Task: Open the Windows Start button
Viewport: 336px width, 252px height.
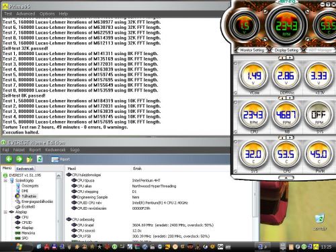Action: [x=19, y=247]
